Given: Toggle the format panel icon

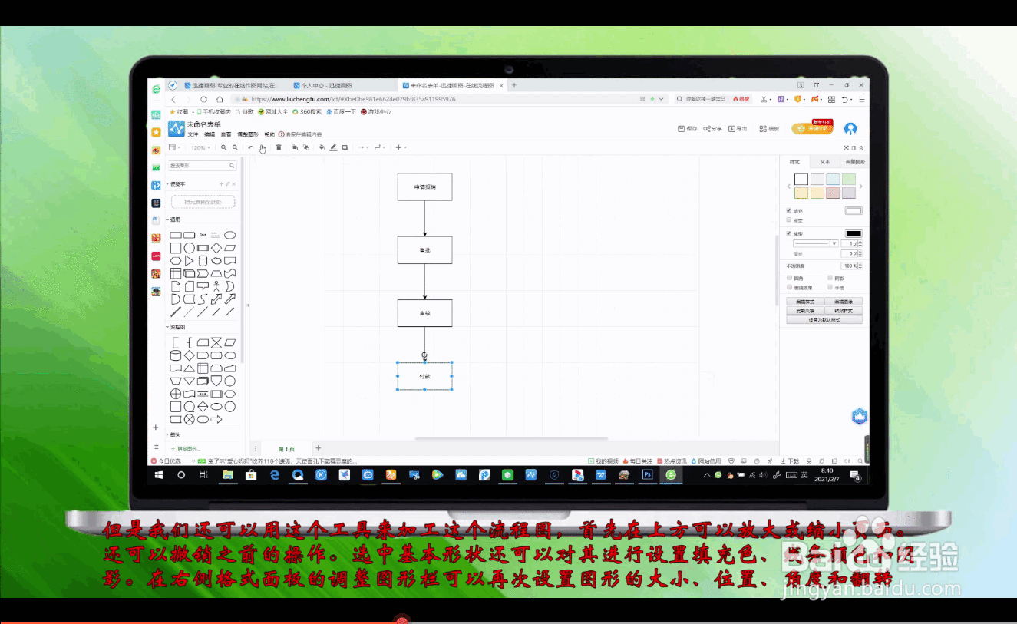Looking at the screenshot, I should point(854,147).
